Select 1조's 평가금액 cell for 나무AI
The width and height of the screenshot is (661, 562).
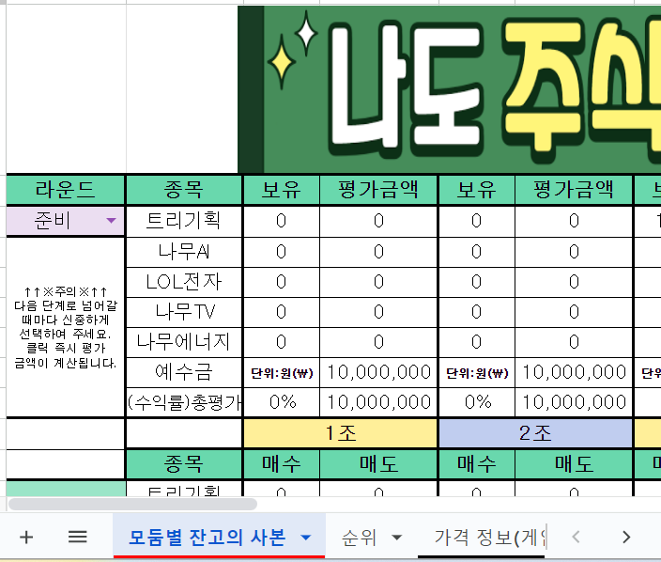click(378, 252)
